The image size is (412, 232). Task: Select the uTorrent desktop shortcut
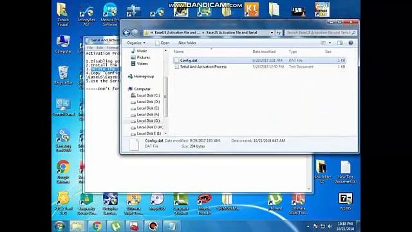tap(275, 202)
